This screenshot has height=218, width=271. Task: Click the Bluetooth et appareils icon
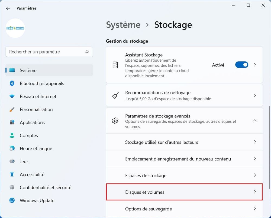click(12, 83)
